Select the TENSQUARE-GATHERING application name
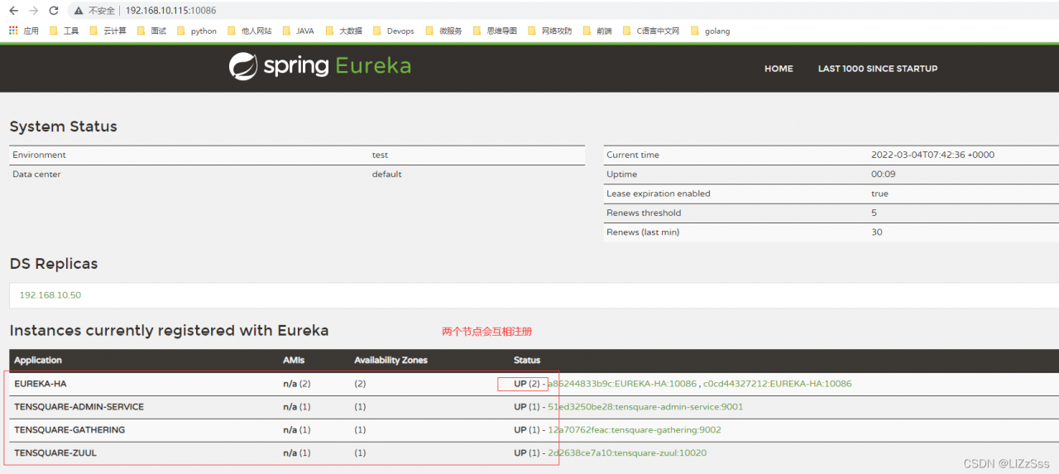Viewport: 1059px width, 474px height. (69, 430)
